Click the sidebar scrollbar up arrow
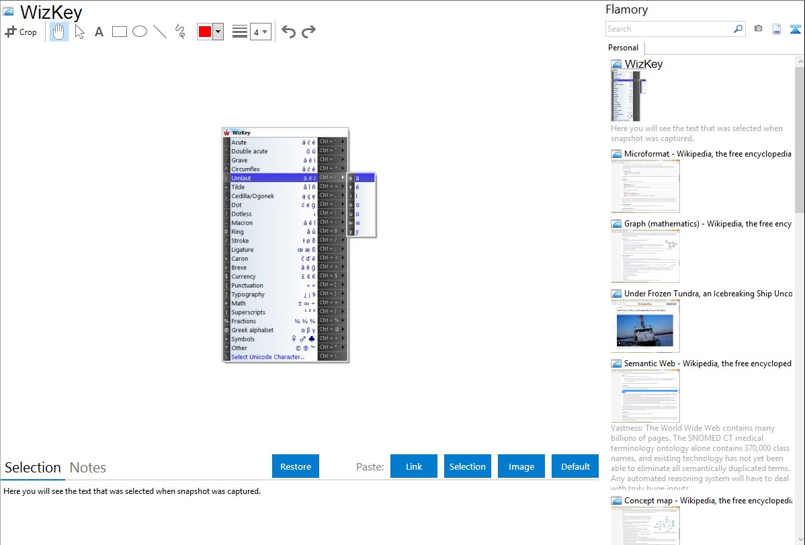Viewport: 805px width, 545px height. [800, 61]
